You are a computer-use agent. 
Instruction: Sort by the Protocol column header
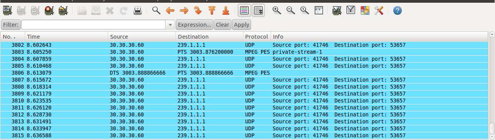(x=257, y=37)
